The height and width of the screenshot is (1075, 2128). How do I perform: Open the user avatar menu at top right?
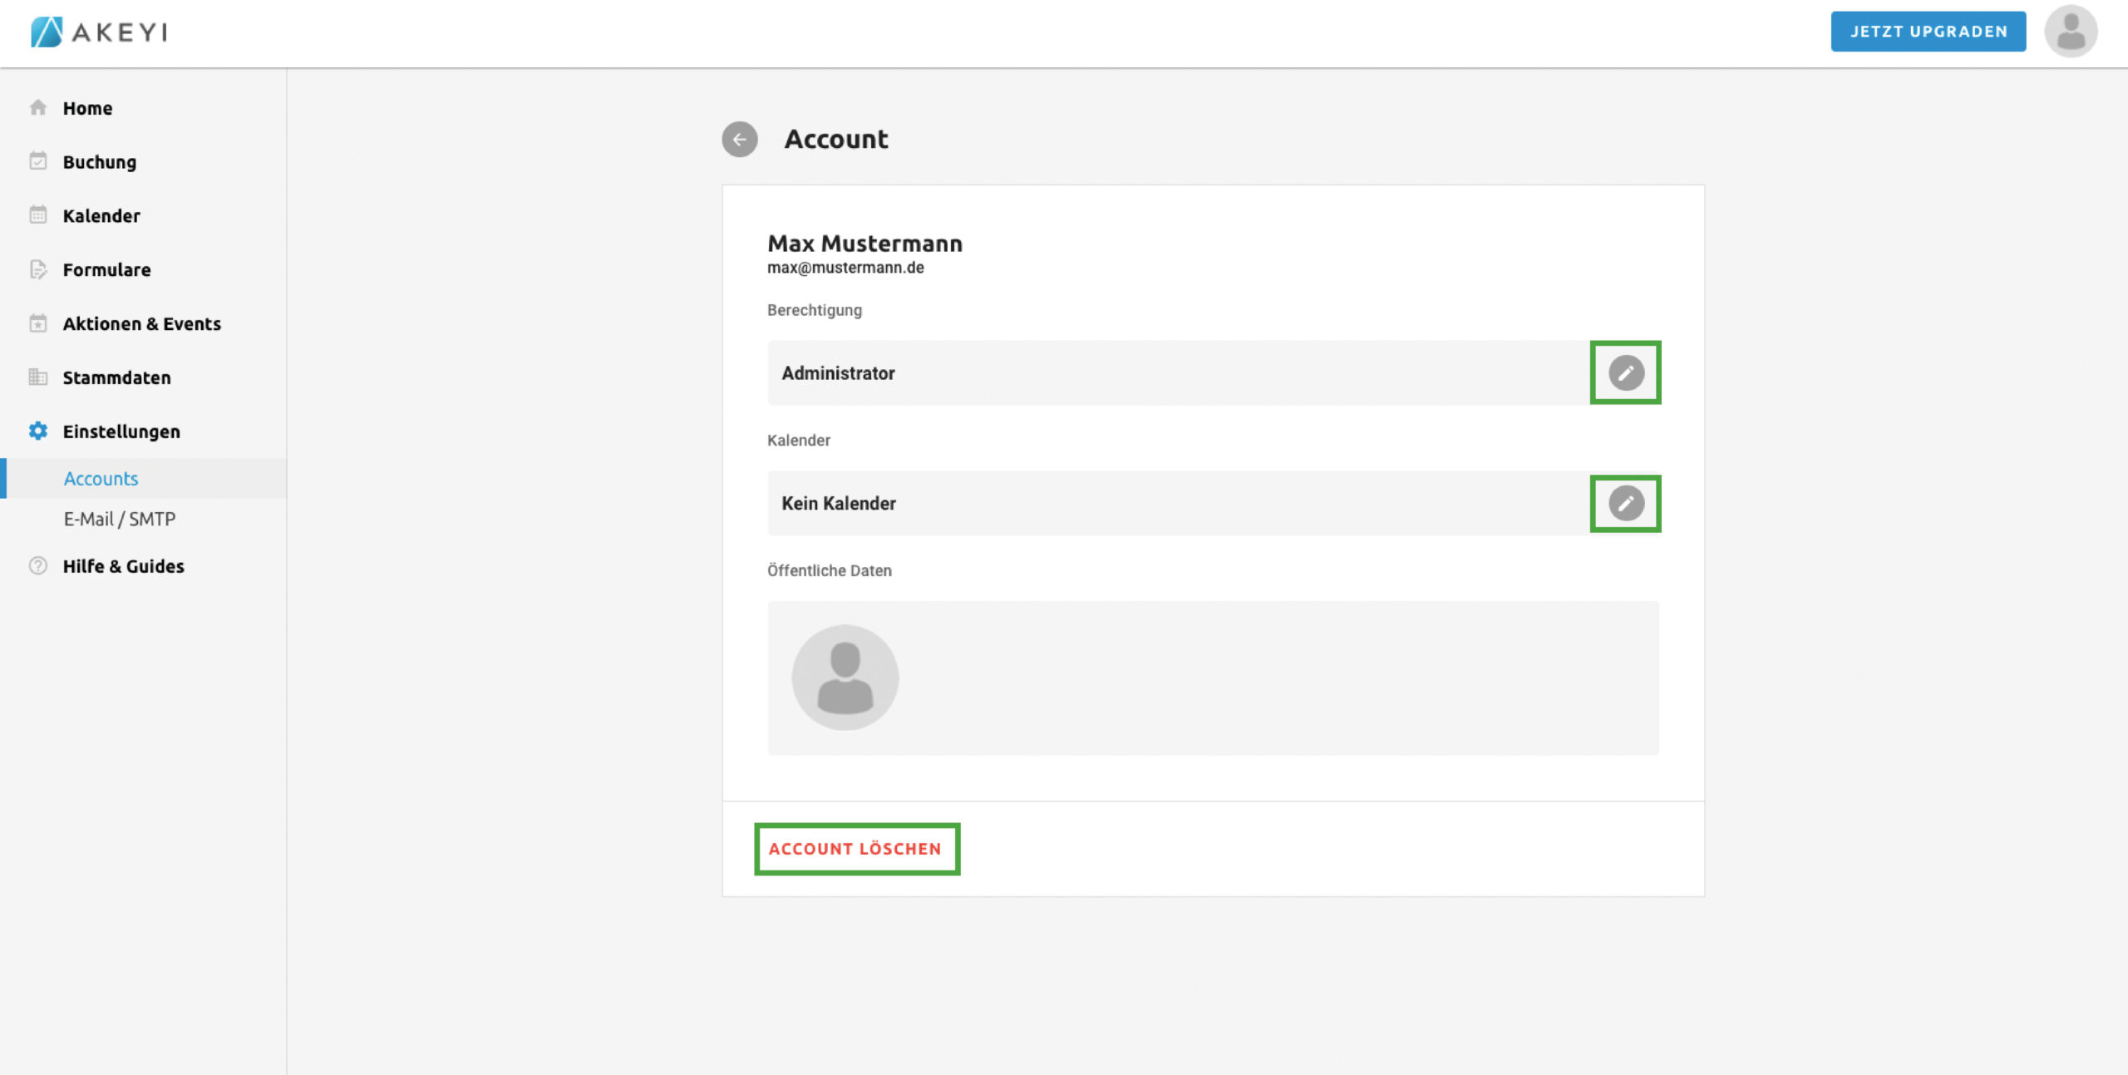[2070, 32]
